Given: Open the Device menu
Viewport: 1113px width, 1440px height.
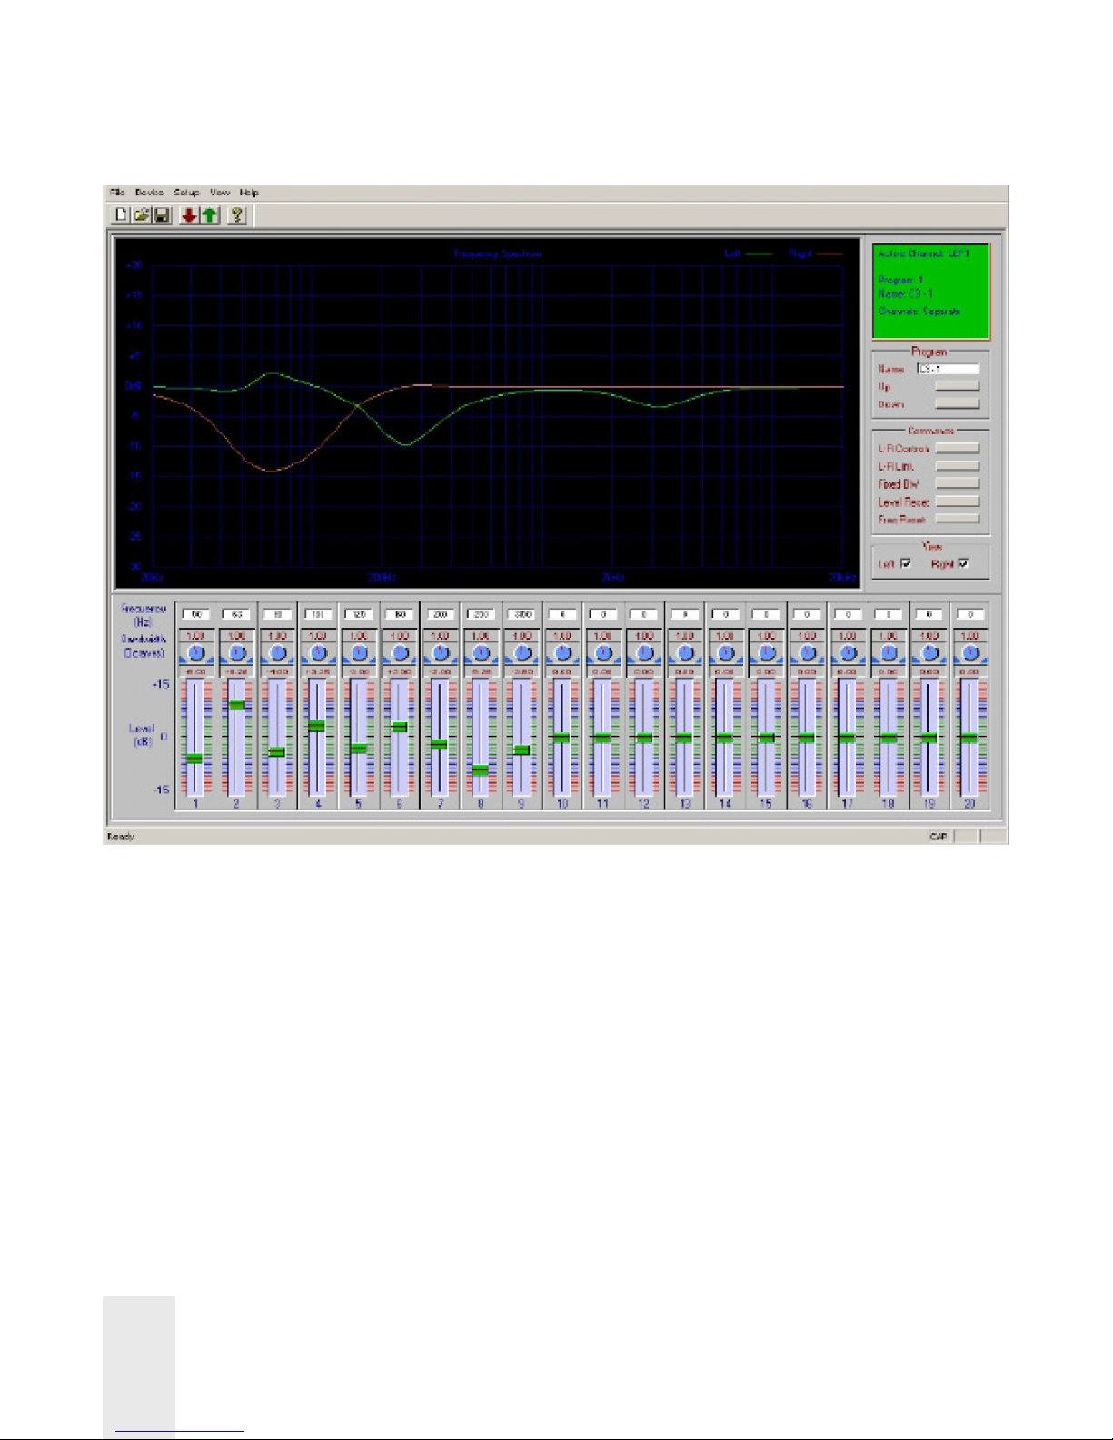Looking at the screenshot, I should pos(149,193).
